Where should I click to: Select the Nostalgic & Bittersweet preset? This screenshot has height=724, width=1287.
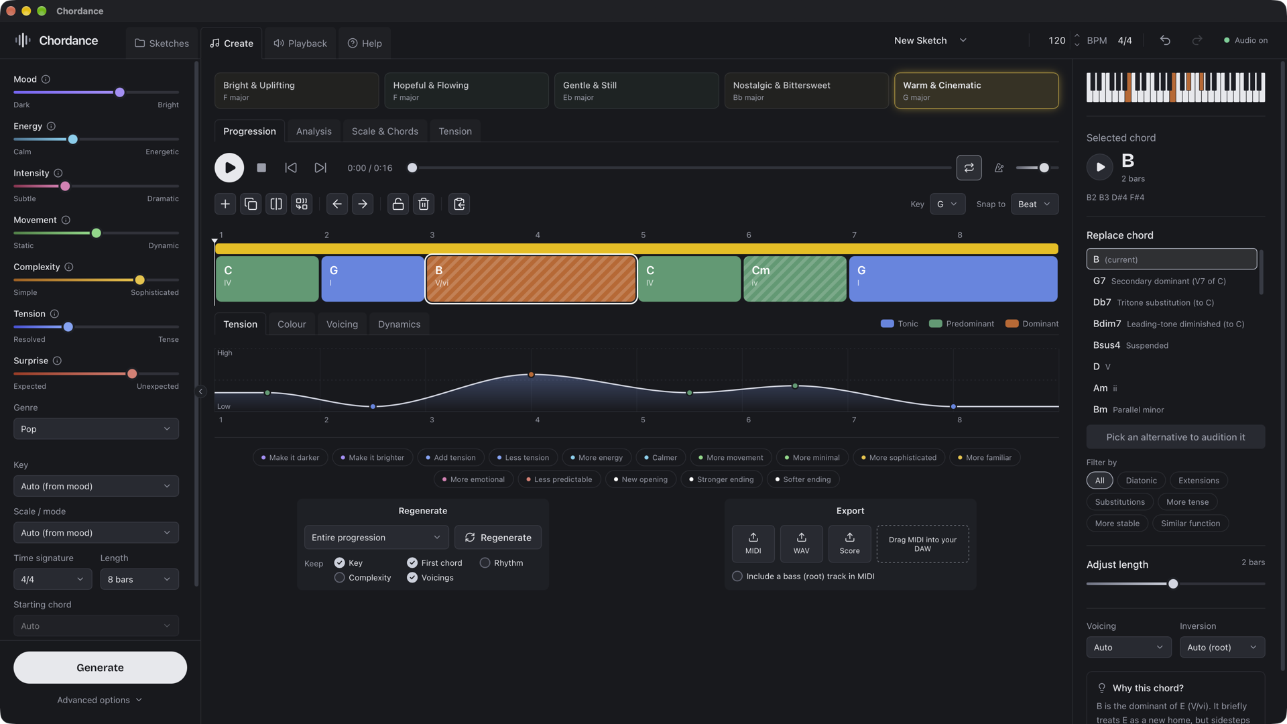pos(806,90)
